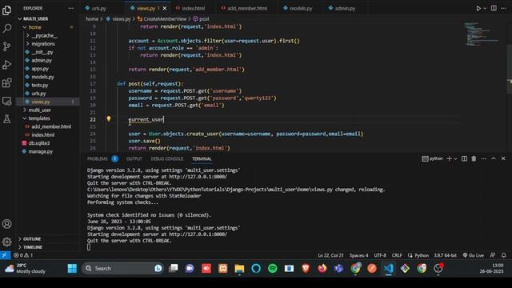Open the terminal launch profile dropdown arrow
512x288 pixels.
[455, 158]
